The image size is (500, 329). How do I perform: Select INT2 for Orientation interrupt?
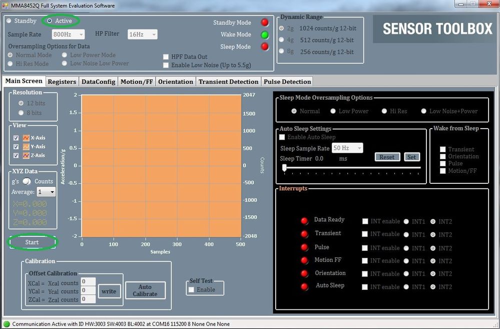[x=433, y=274]
